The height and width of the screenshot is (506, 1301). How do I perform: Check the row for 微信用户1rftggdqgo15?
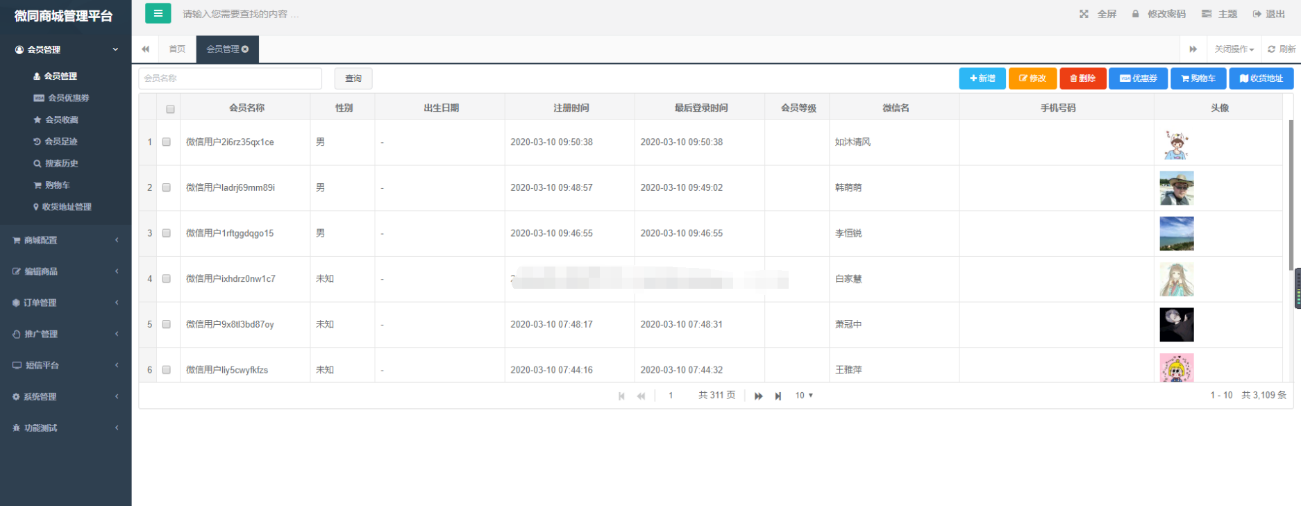tap(167, 233)
